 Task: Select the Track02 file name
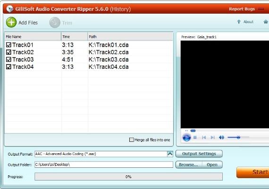pyautogui.click(x=23, y=52)
